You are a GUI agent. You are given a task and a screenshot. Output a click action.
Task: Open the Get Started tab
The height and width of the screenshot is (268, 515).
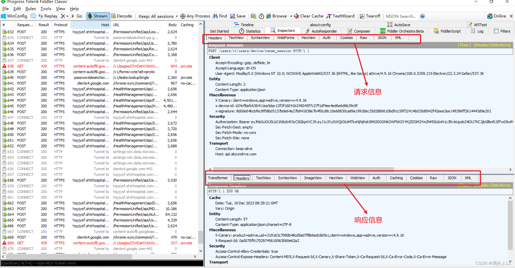[219, 31]
